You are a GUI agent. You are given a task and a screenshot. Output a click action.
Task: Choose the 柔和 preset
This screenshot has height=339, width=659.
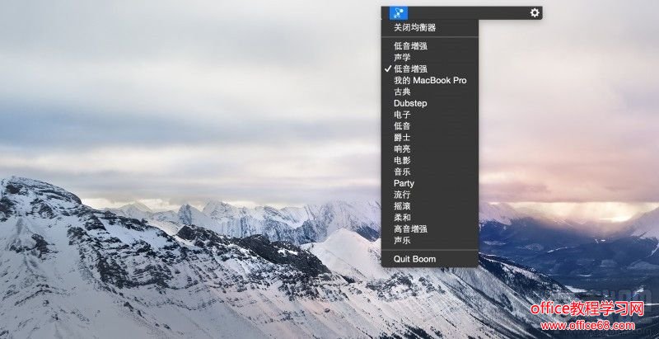click(x=429, y=218)
